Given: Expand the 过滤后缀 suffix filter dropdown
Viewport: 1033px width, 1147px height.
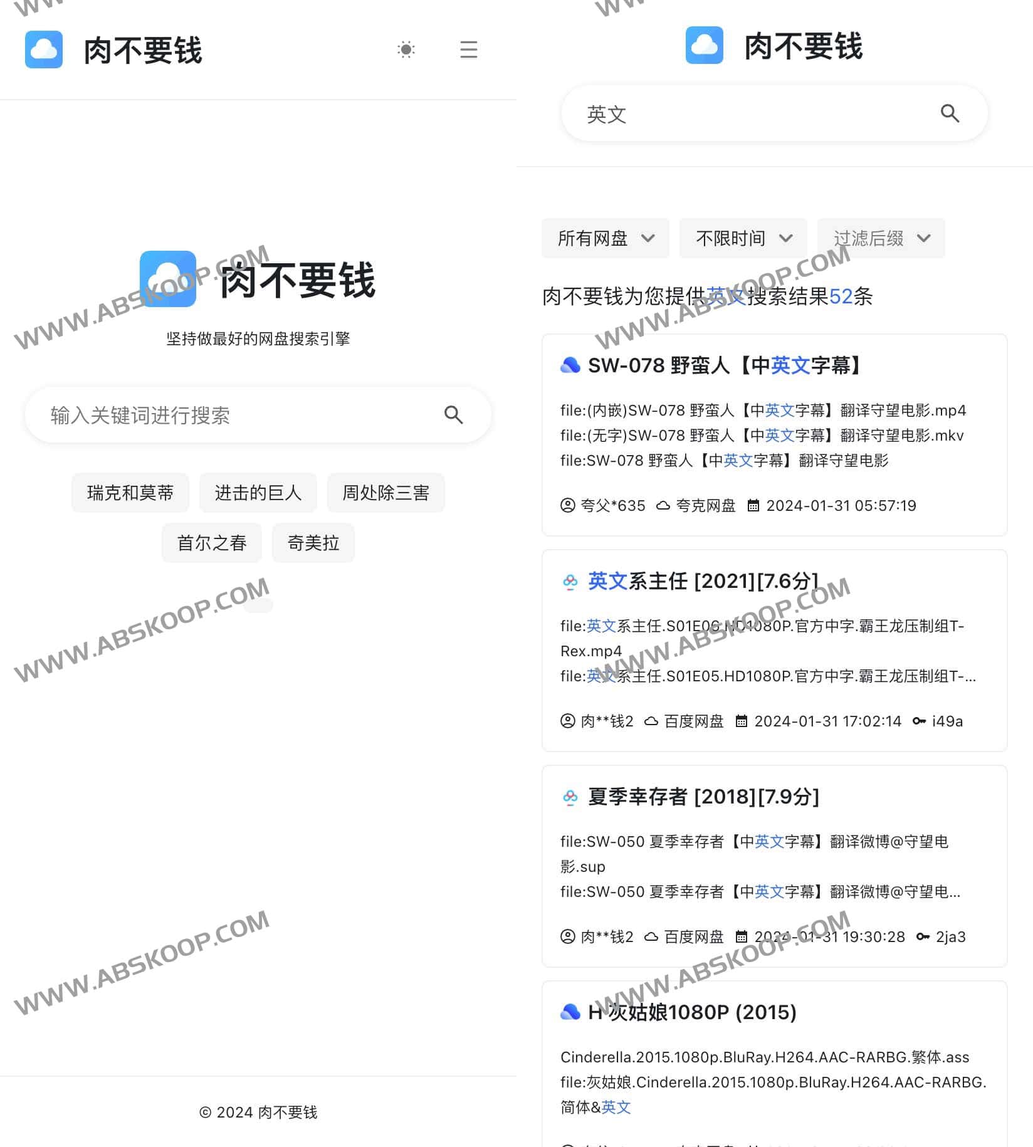Looking at the screenshot, I should point(881,238).
